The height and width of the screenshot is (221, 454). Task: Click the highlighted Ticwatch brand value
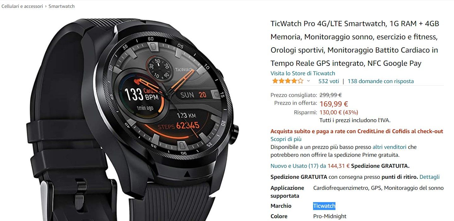point(324,206)
